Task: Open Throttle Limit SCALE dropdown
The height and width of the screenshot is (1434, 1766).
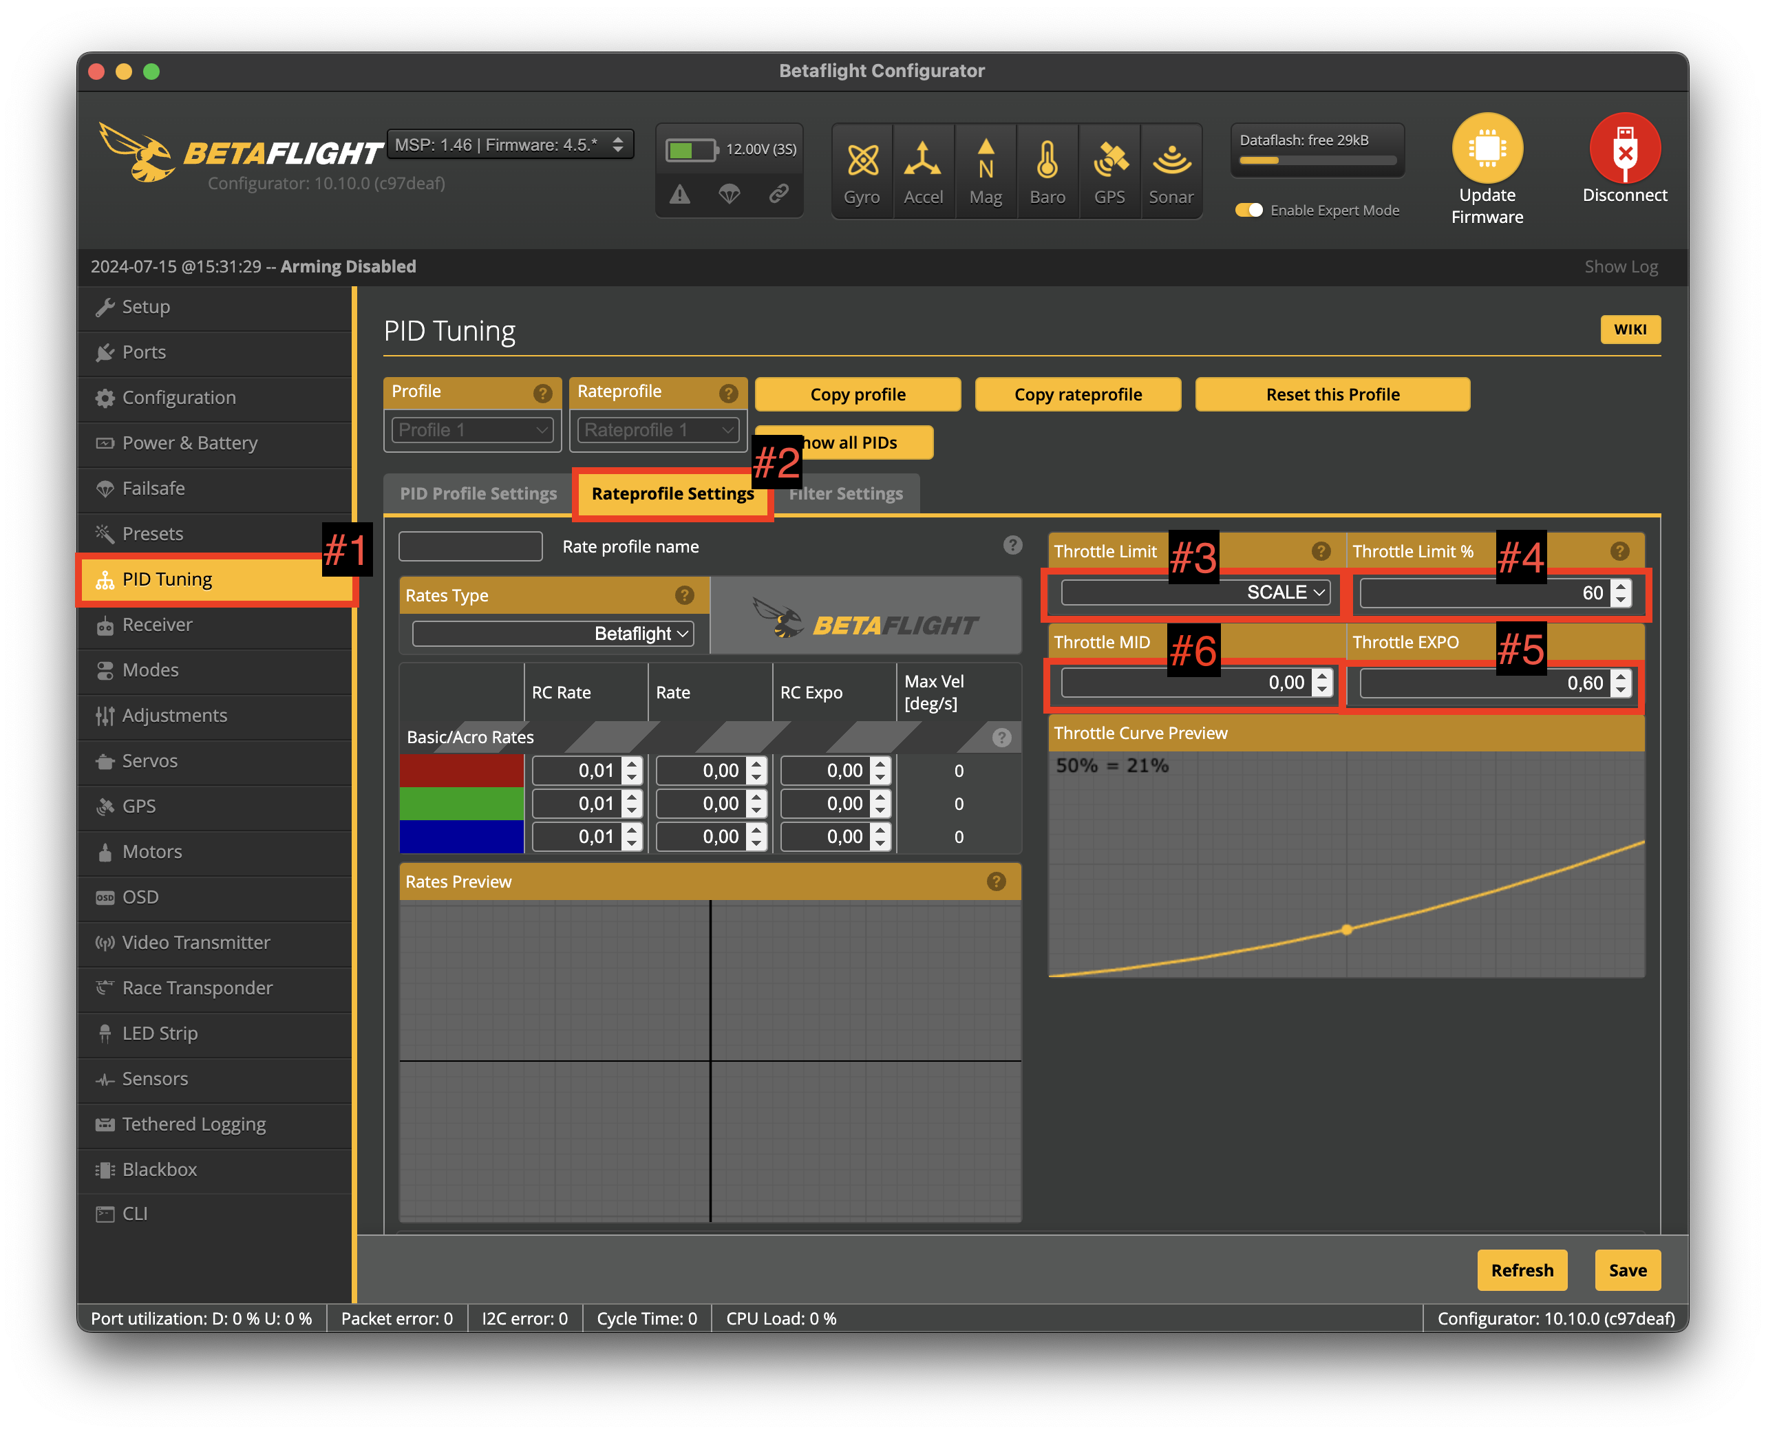Action: coord(1195,592)
